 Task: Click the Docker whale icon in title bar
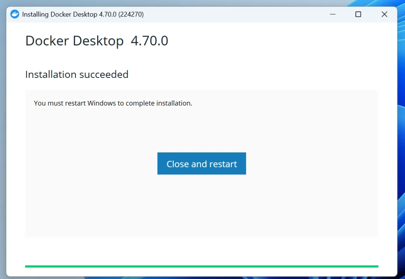click(x=15, y=14)
